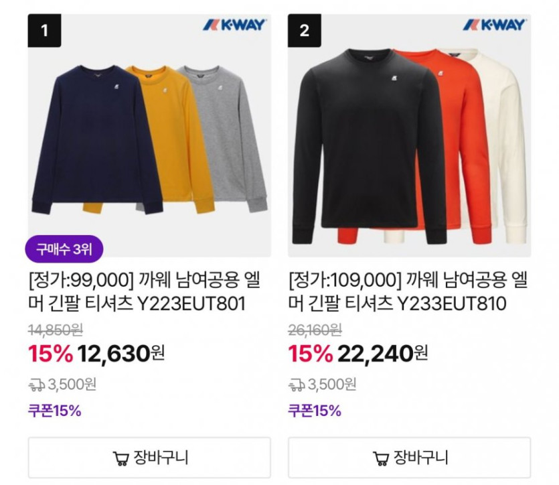Click the 15% 12,630원 sale price

(x=96, y=354)
